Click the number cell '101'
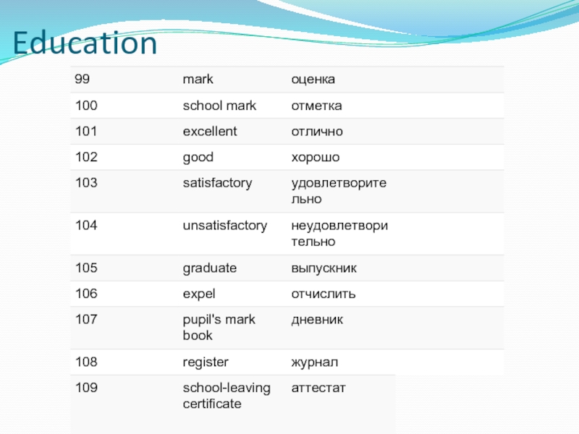Image resolution: width=579 pixels, height=434 pixels. [x=86, y=132]
